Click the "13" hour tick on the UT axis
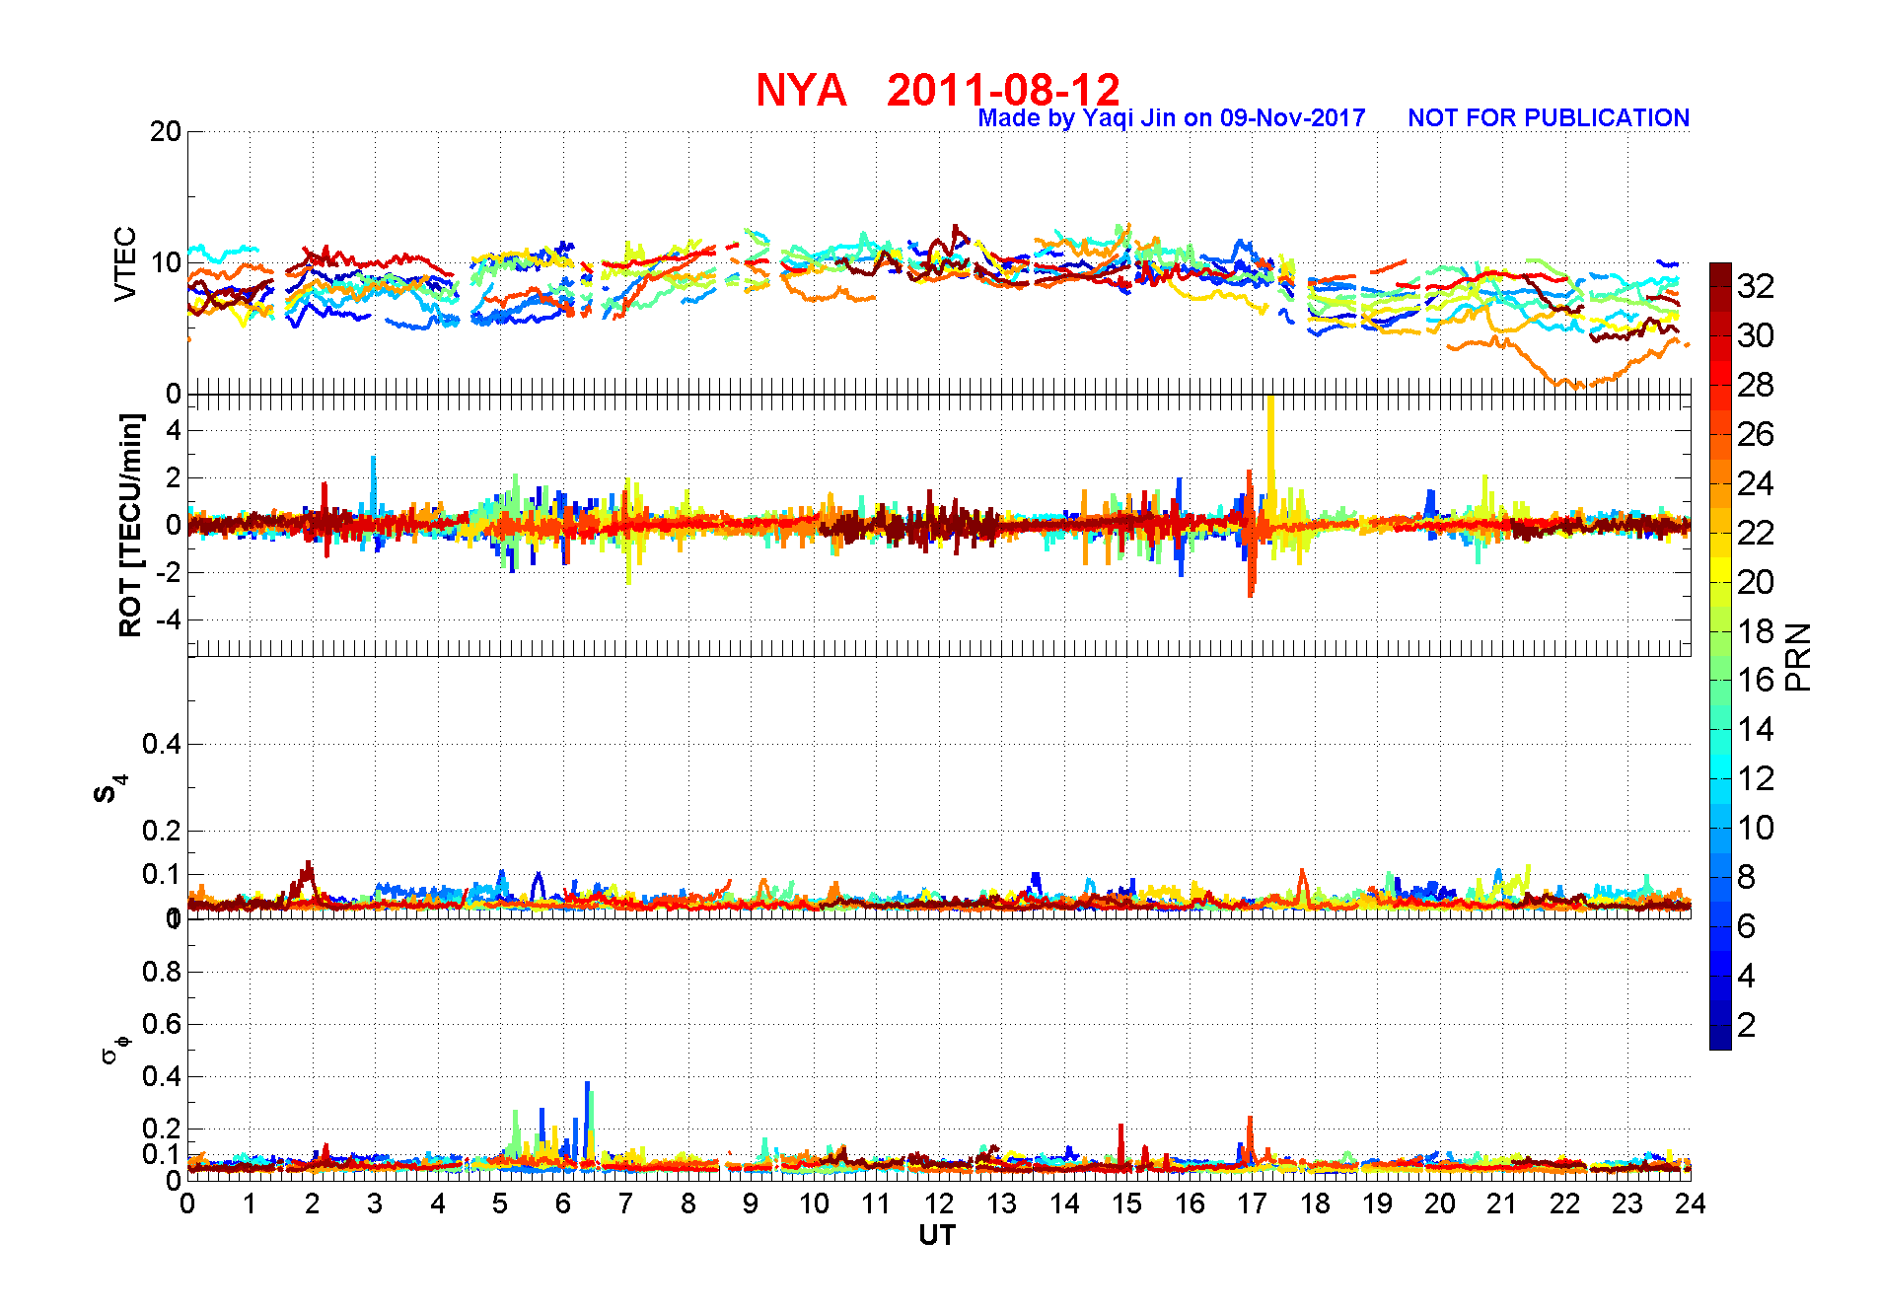This screenshot has height=1312, width=1878. pos(1001,1203)
